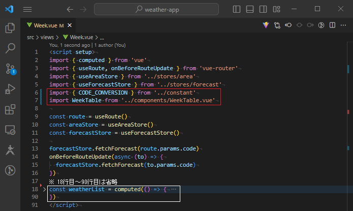Image resolution: width=353 pixels, height=211 pixels.
Task: Click the 'You, 1 second ago' blame lens
Action: 70,45
